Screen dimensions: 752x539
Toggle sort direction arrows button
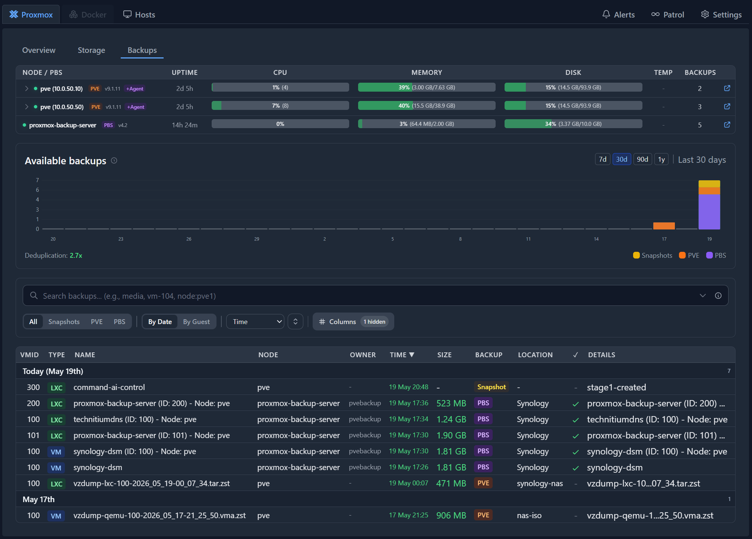point(296,321)
